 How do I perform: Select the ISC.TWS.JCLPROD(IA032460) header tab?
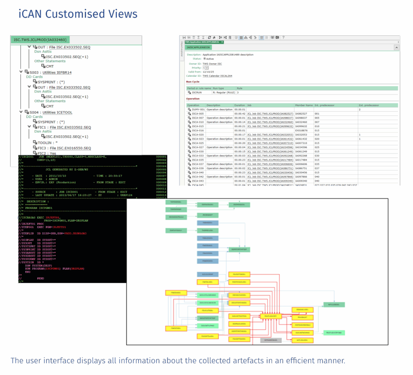[41, 40]
